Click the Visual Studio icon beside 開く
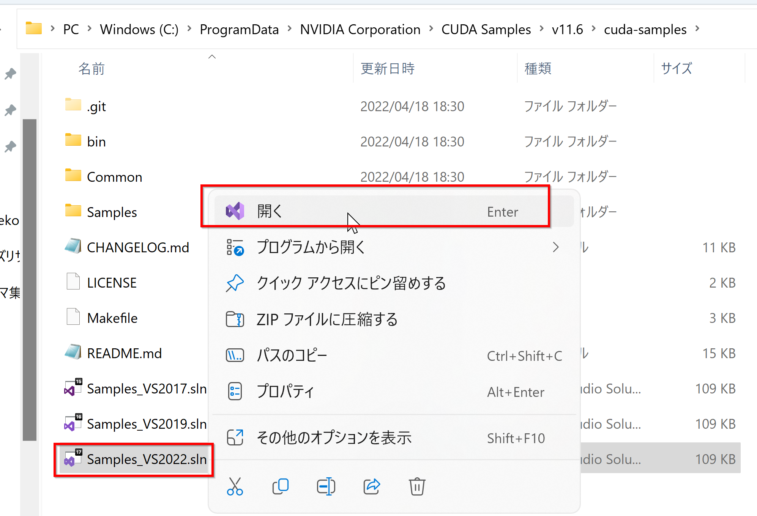Viewport: 757px width, 516px height. pos(235,211)
